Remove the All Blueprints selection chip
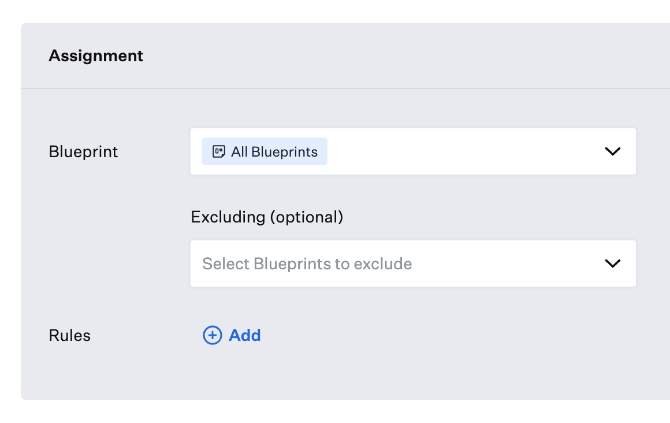Image resolution: width=670 pixels, height=423 pixels. 265,151
